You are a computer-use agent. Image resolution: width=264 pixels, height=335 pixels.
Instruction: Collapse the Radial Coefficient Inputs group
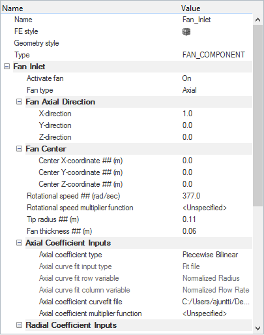click(19, 325)
